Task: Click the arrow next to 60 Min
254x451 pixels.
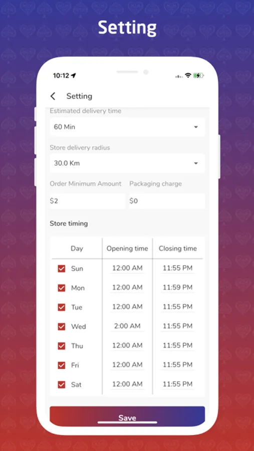Action: pyautogui.click(x=196, y=127)
